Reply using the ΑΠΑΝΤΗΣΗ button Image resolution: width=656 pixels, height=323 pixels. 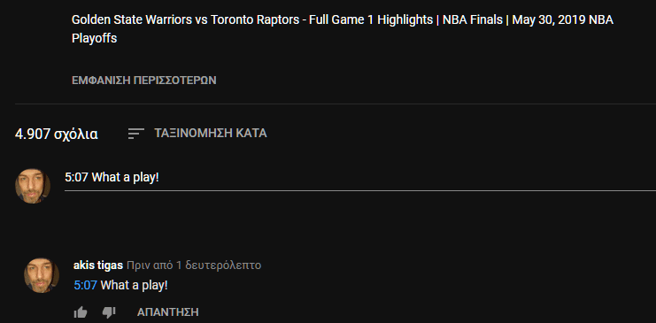pyautogui.click(x=168, y=312)
